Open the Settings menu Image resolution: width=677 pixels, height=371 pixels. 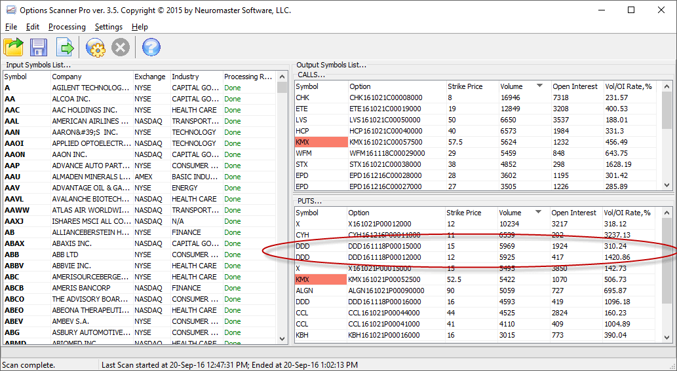tap(108, 27)
